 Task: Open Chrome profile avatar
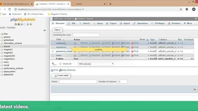point(194,9)
